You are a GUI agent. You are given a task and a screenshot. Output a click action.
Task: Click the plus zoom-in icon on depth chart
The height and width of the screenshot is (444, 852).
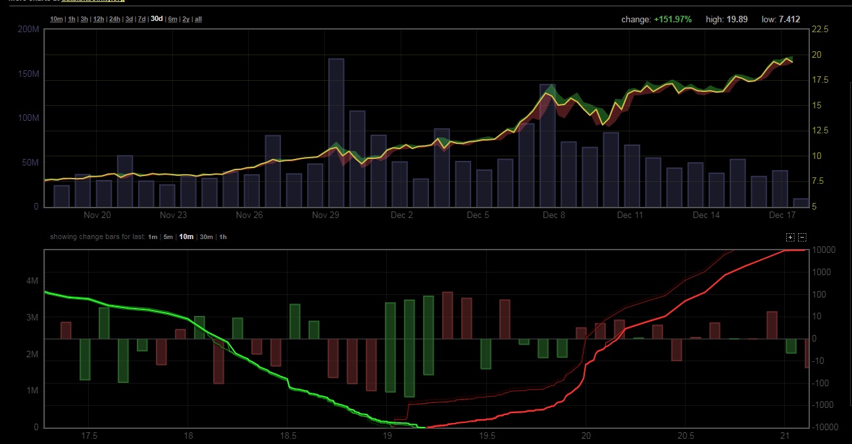[x=790, y=237]
